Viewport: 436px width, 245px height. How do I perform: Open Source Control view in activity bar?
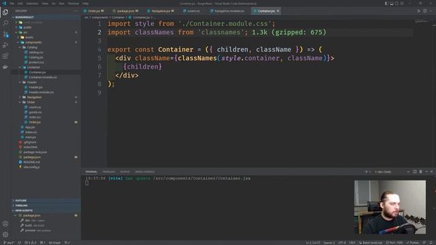5,34
